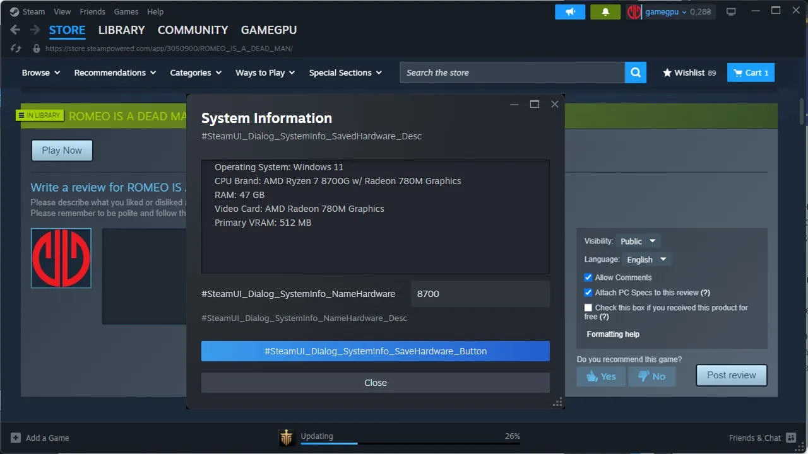Screen dimensions: 808x454
Task: Open the View menu
Action: [62, 11]
